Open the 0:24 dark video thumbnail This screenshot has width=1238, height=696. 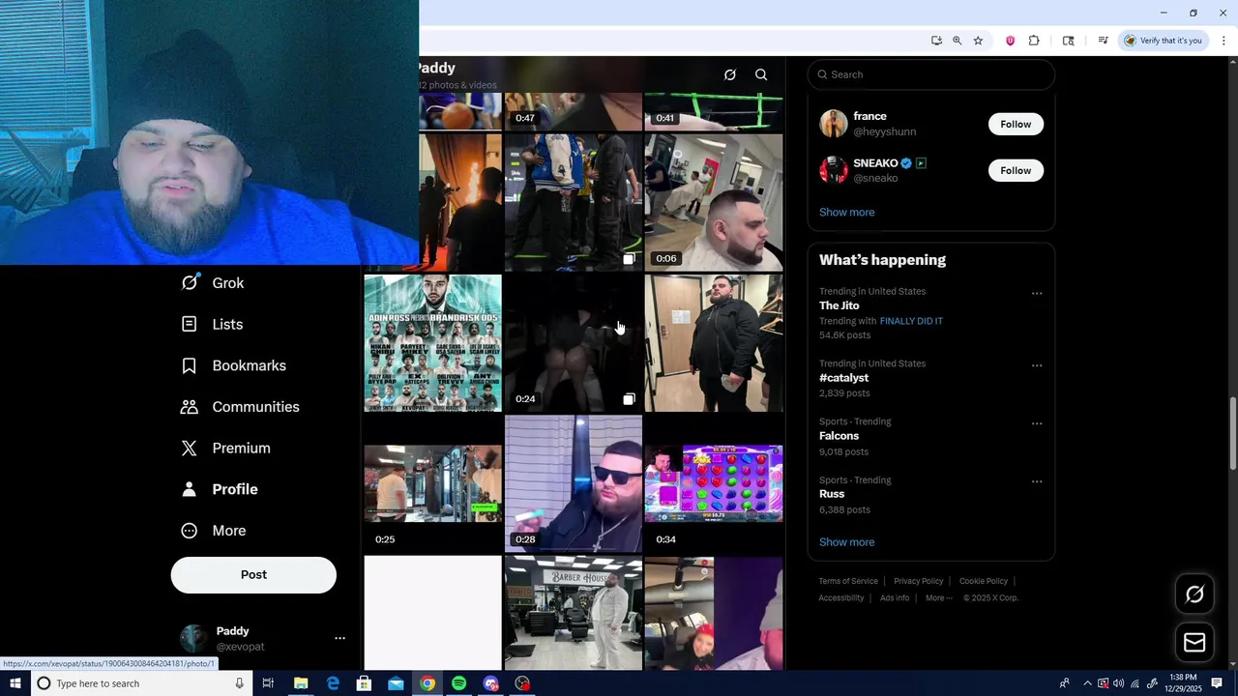coord(573,343)
